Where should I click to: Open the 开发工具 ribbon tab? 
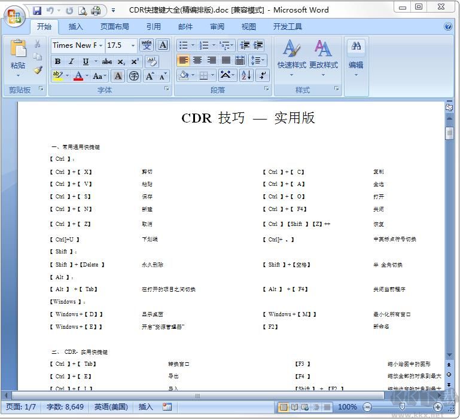coord(287,27)
